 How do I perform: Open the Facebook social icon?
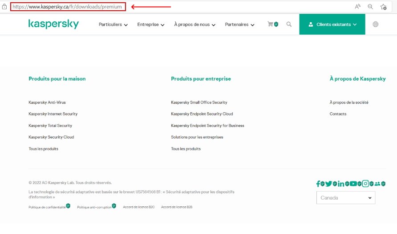click(x=318, y=184)
